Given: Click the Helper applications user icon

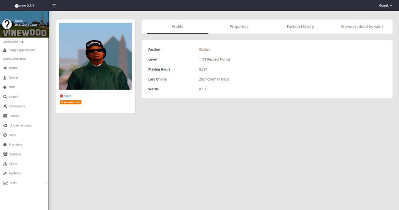Looking at the screenshot, I should click(5, 50).
